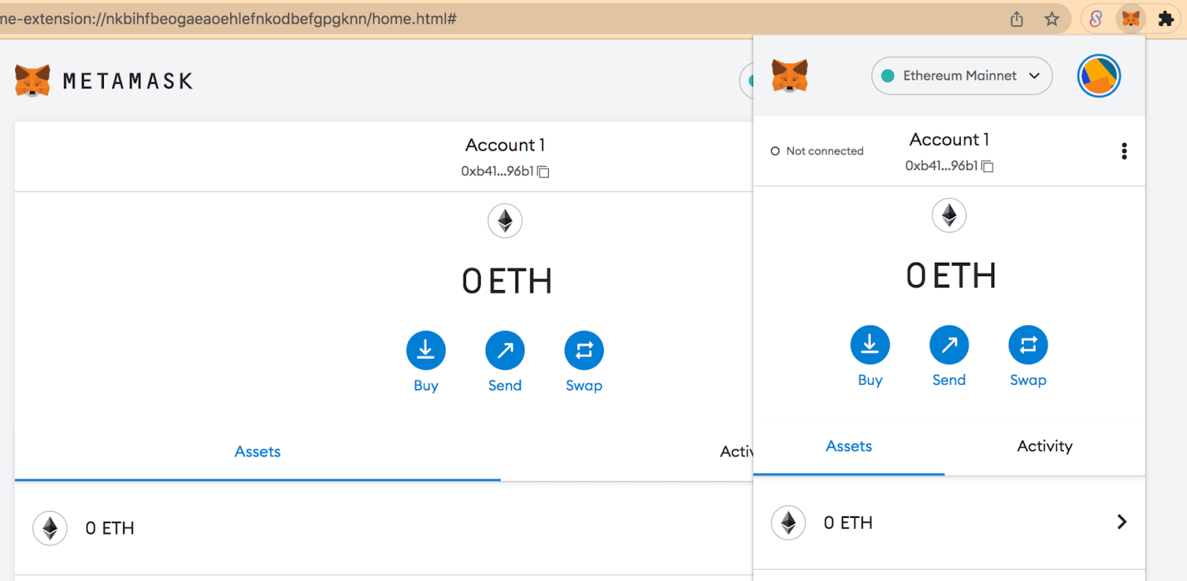Select the Assets tab in popup panel
The image size is (1187, 581).
pyautogui.click(x=849, y=447)
